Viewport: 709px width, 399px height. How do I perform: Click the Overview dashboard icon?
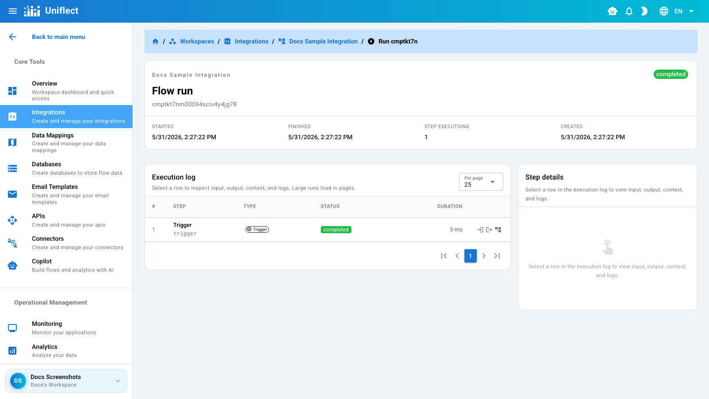(x=12, y=91)
